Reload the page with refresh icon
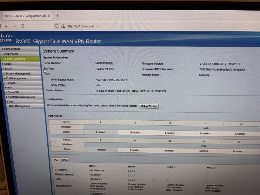Image resolution: width=260 pixels, height=195 pixels. [23, 26]
